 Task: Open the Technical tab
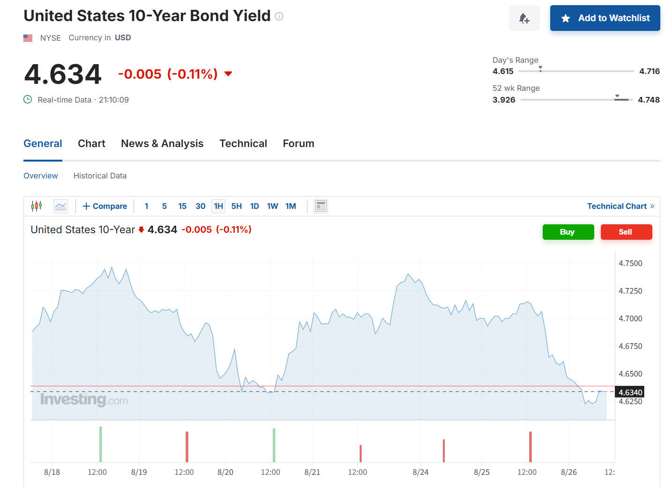pyautogui.click(x=243, y=144)
